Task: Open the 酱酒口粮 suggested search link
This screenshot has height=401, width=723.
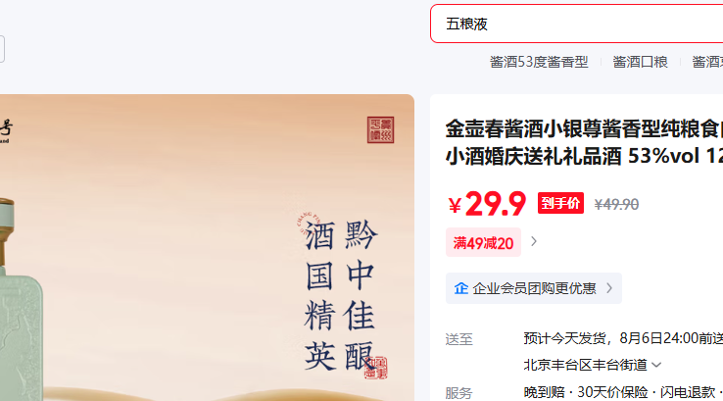Action: [x=640, y=62]
